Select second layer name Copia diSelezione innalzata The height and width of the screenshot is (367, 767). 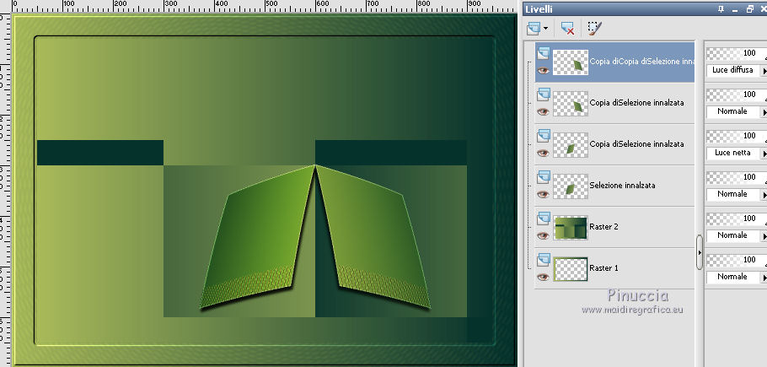click(x=636, y=103)
